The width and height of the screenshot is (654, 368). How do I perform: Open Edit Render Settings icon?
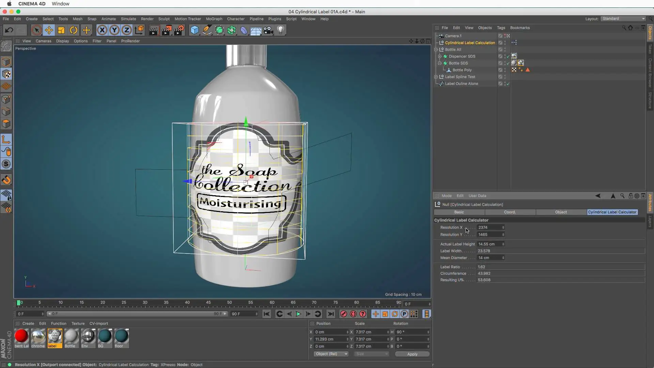click(x=179, y=30)
